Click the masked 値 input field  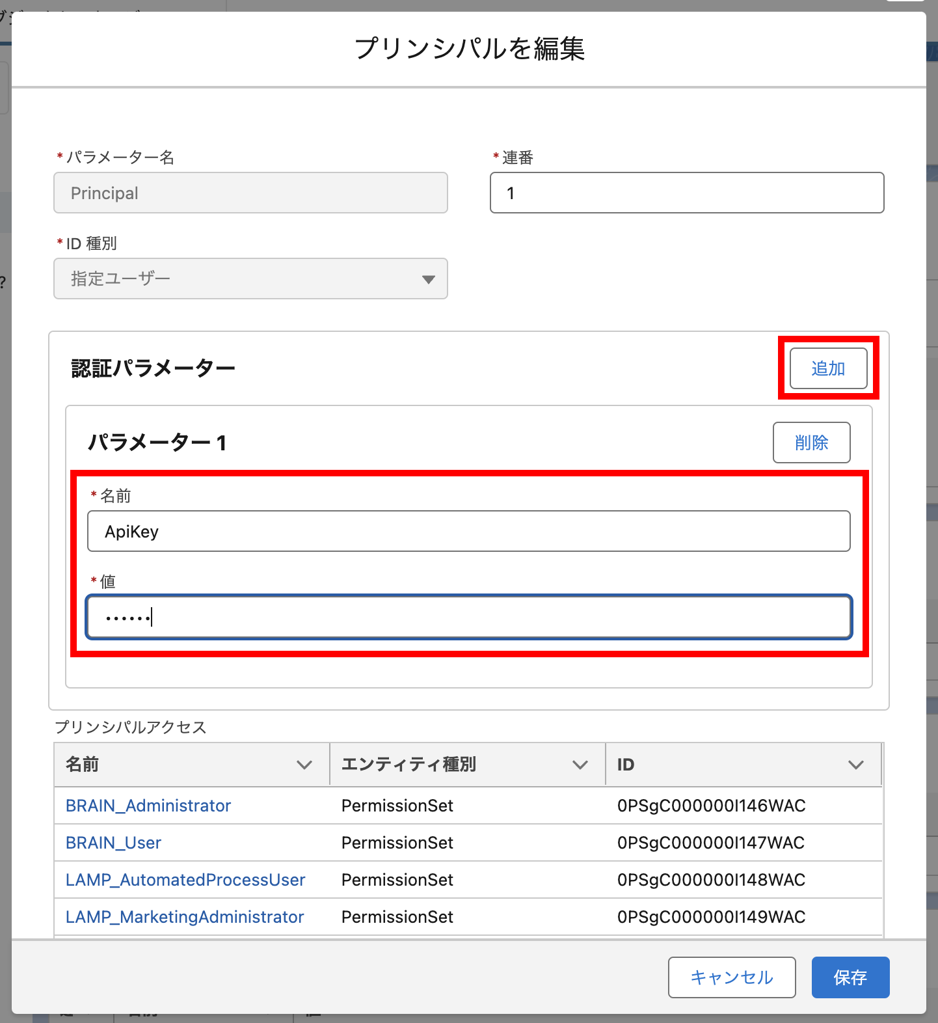[x=468, y=617]
